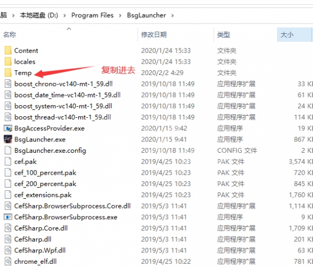Select CefSharp.Core.dll file icon

[8, 228]
